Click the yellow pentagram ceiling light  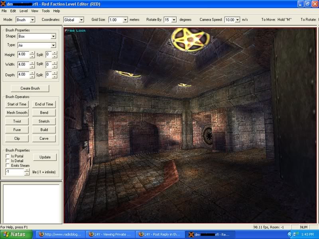click(x=191, y=39)
